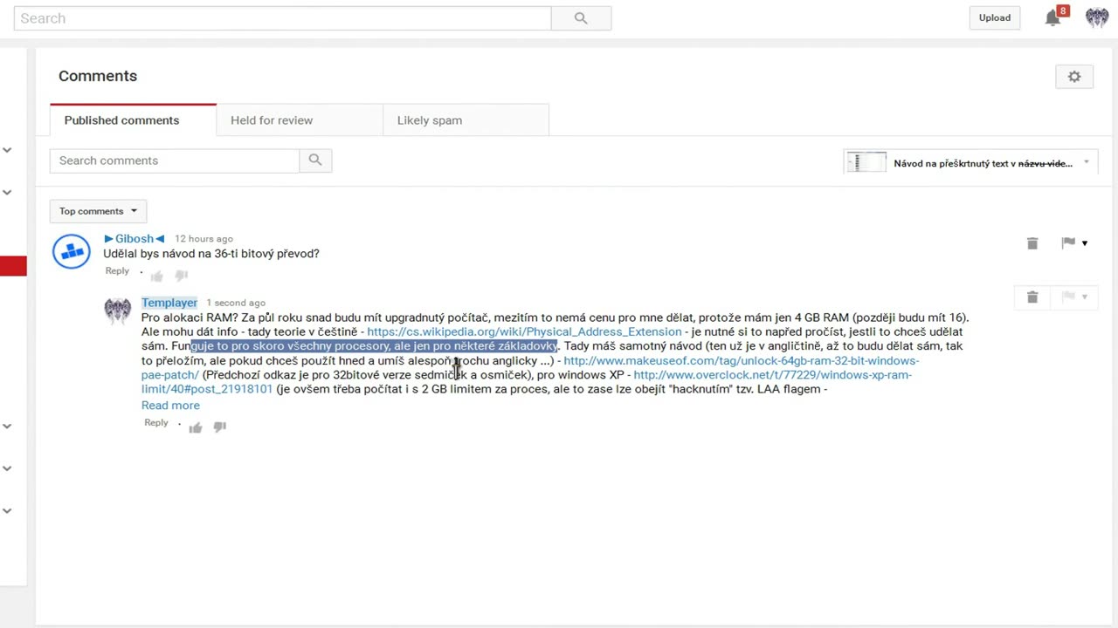Delete Templayer's reply with trash icon
The height and width of the screenshot is (628, 1118).
pos(1032,297)
